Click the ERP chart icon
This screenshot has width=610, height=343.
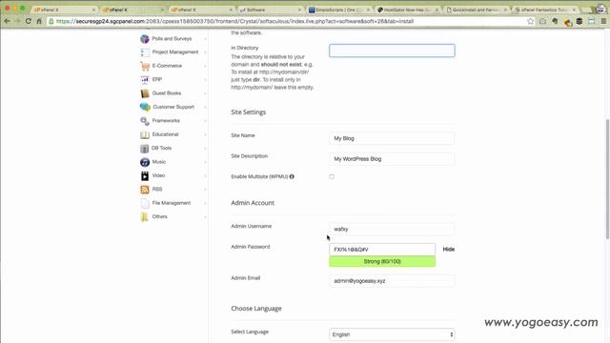tap(145, 80)
